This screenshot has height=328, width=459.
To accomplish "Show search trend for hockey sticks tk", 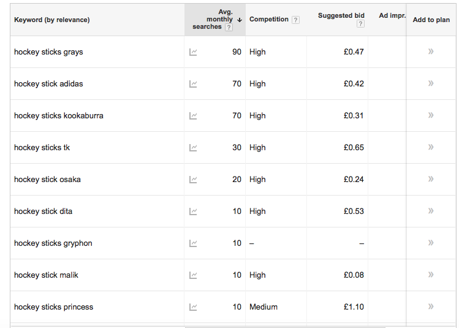I will click(x=193, y=148).
